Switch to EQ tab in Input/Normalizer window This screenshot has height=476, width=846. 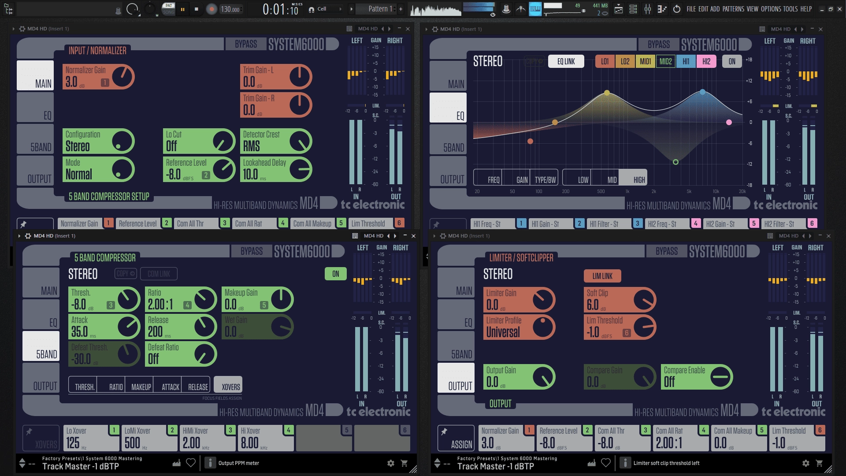pos(35,108)
